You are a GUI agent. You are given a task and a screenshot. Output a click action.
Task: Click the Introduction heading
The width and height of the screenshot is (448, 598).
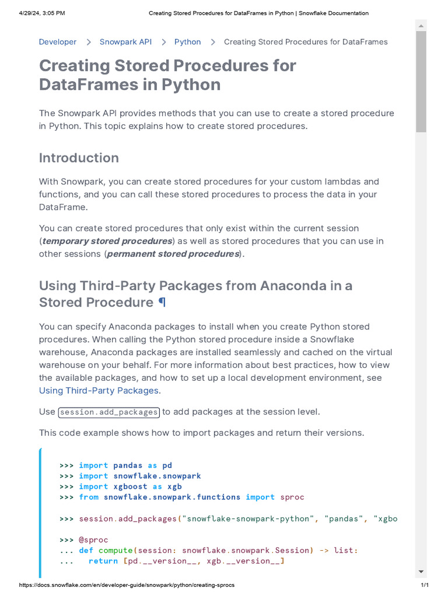[79, 158]
